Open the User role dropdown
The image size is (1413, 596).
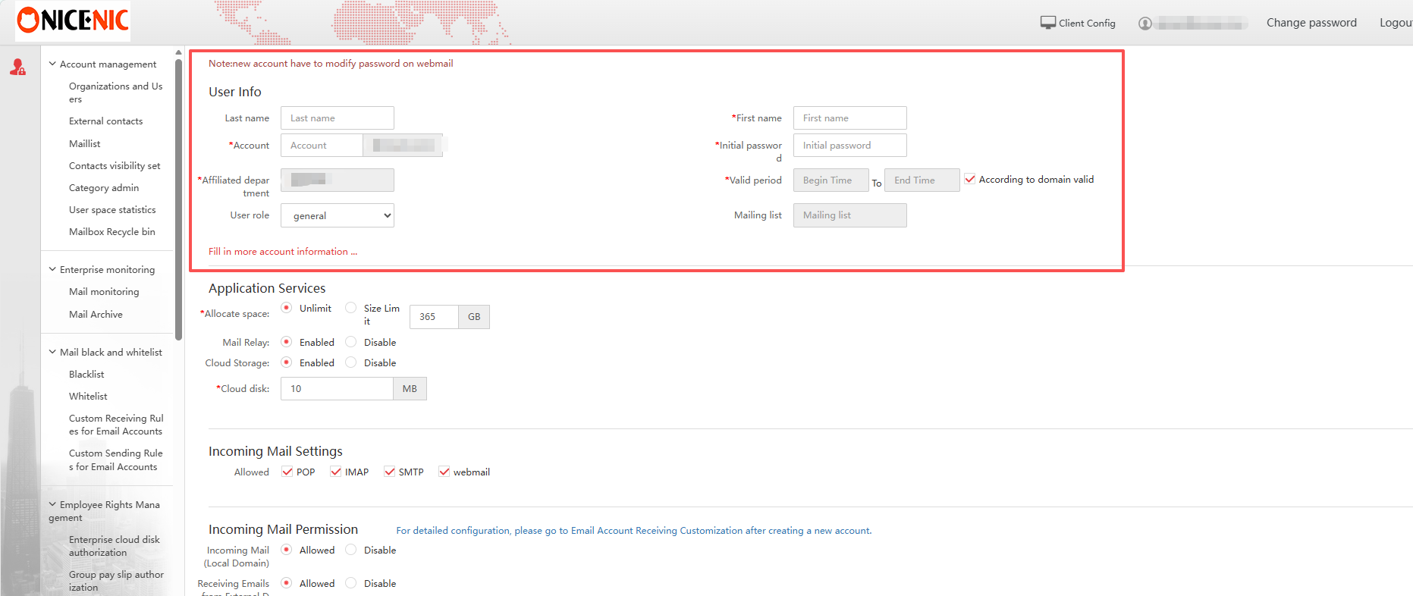click(x=338, y=215)
